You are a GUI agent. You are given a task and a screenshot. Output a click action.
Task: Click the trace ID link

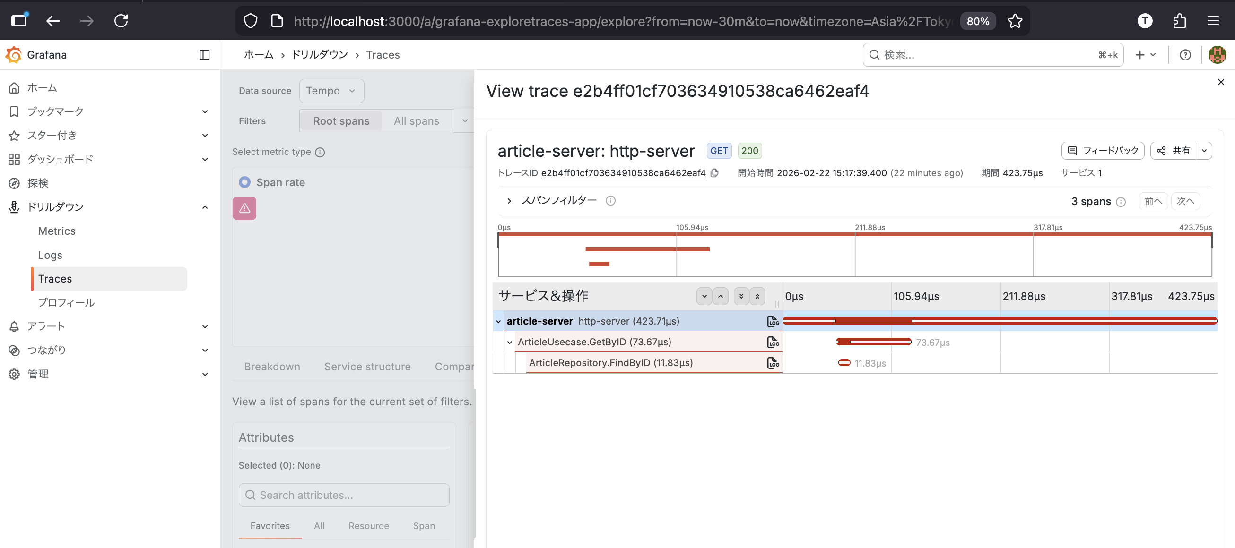(x=623, y=173)
